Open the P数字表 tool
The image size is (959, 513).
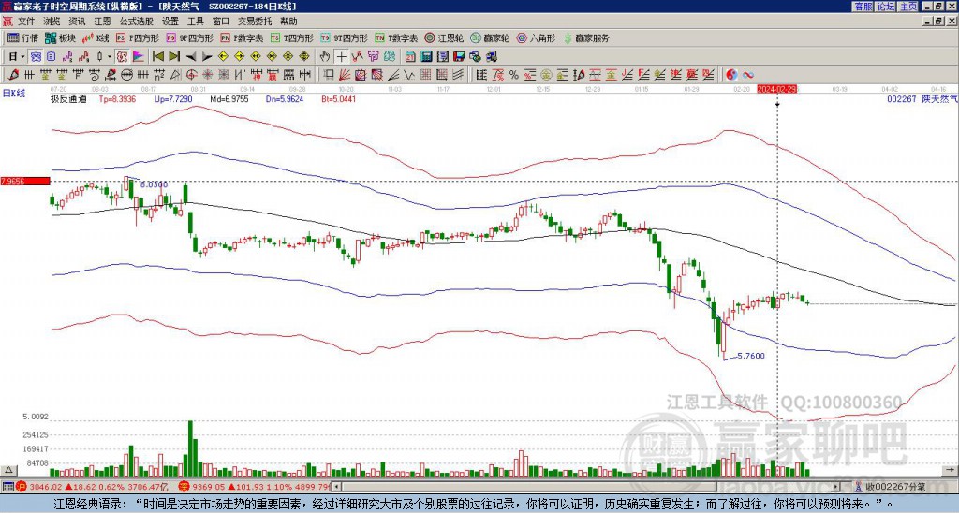pyautogui.click(x=242, y=37)
